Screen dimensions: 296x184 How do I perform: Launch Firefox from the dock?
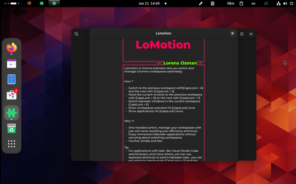tap(12, 48)
